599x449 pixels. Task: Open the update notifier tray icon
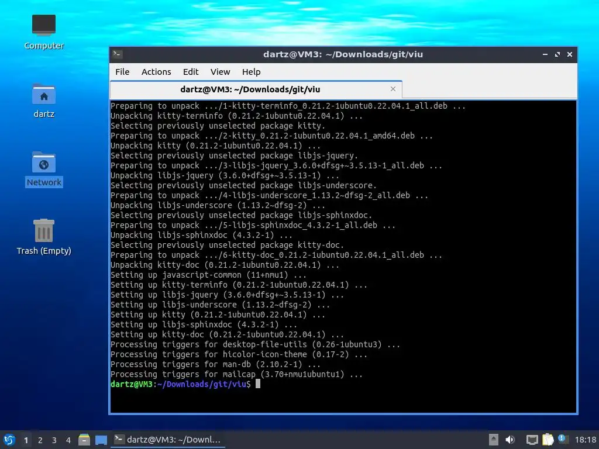563,439
